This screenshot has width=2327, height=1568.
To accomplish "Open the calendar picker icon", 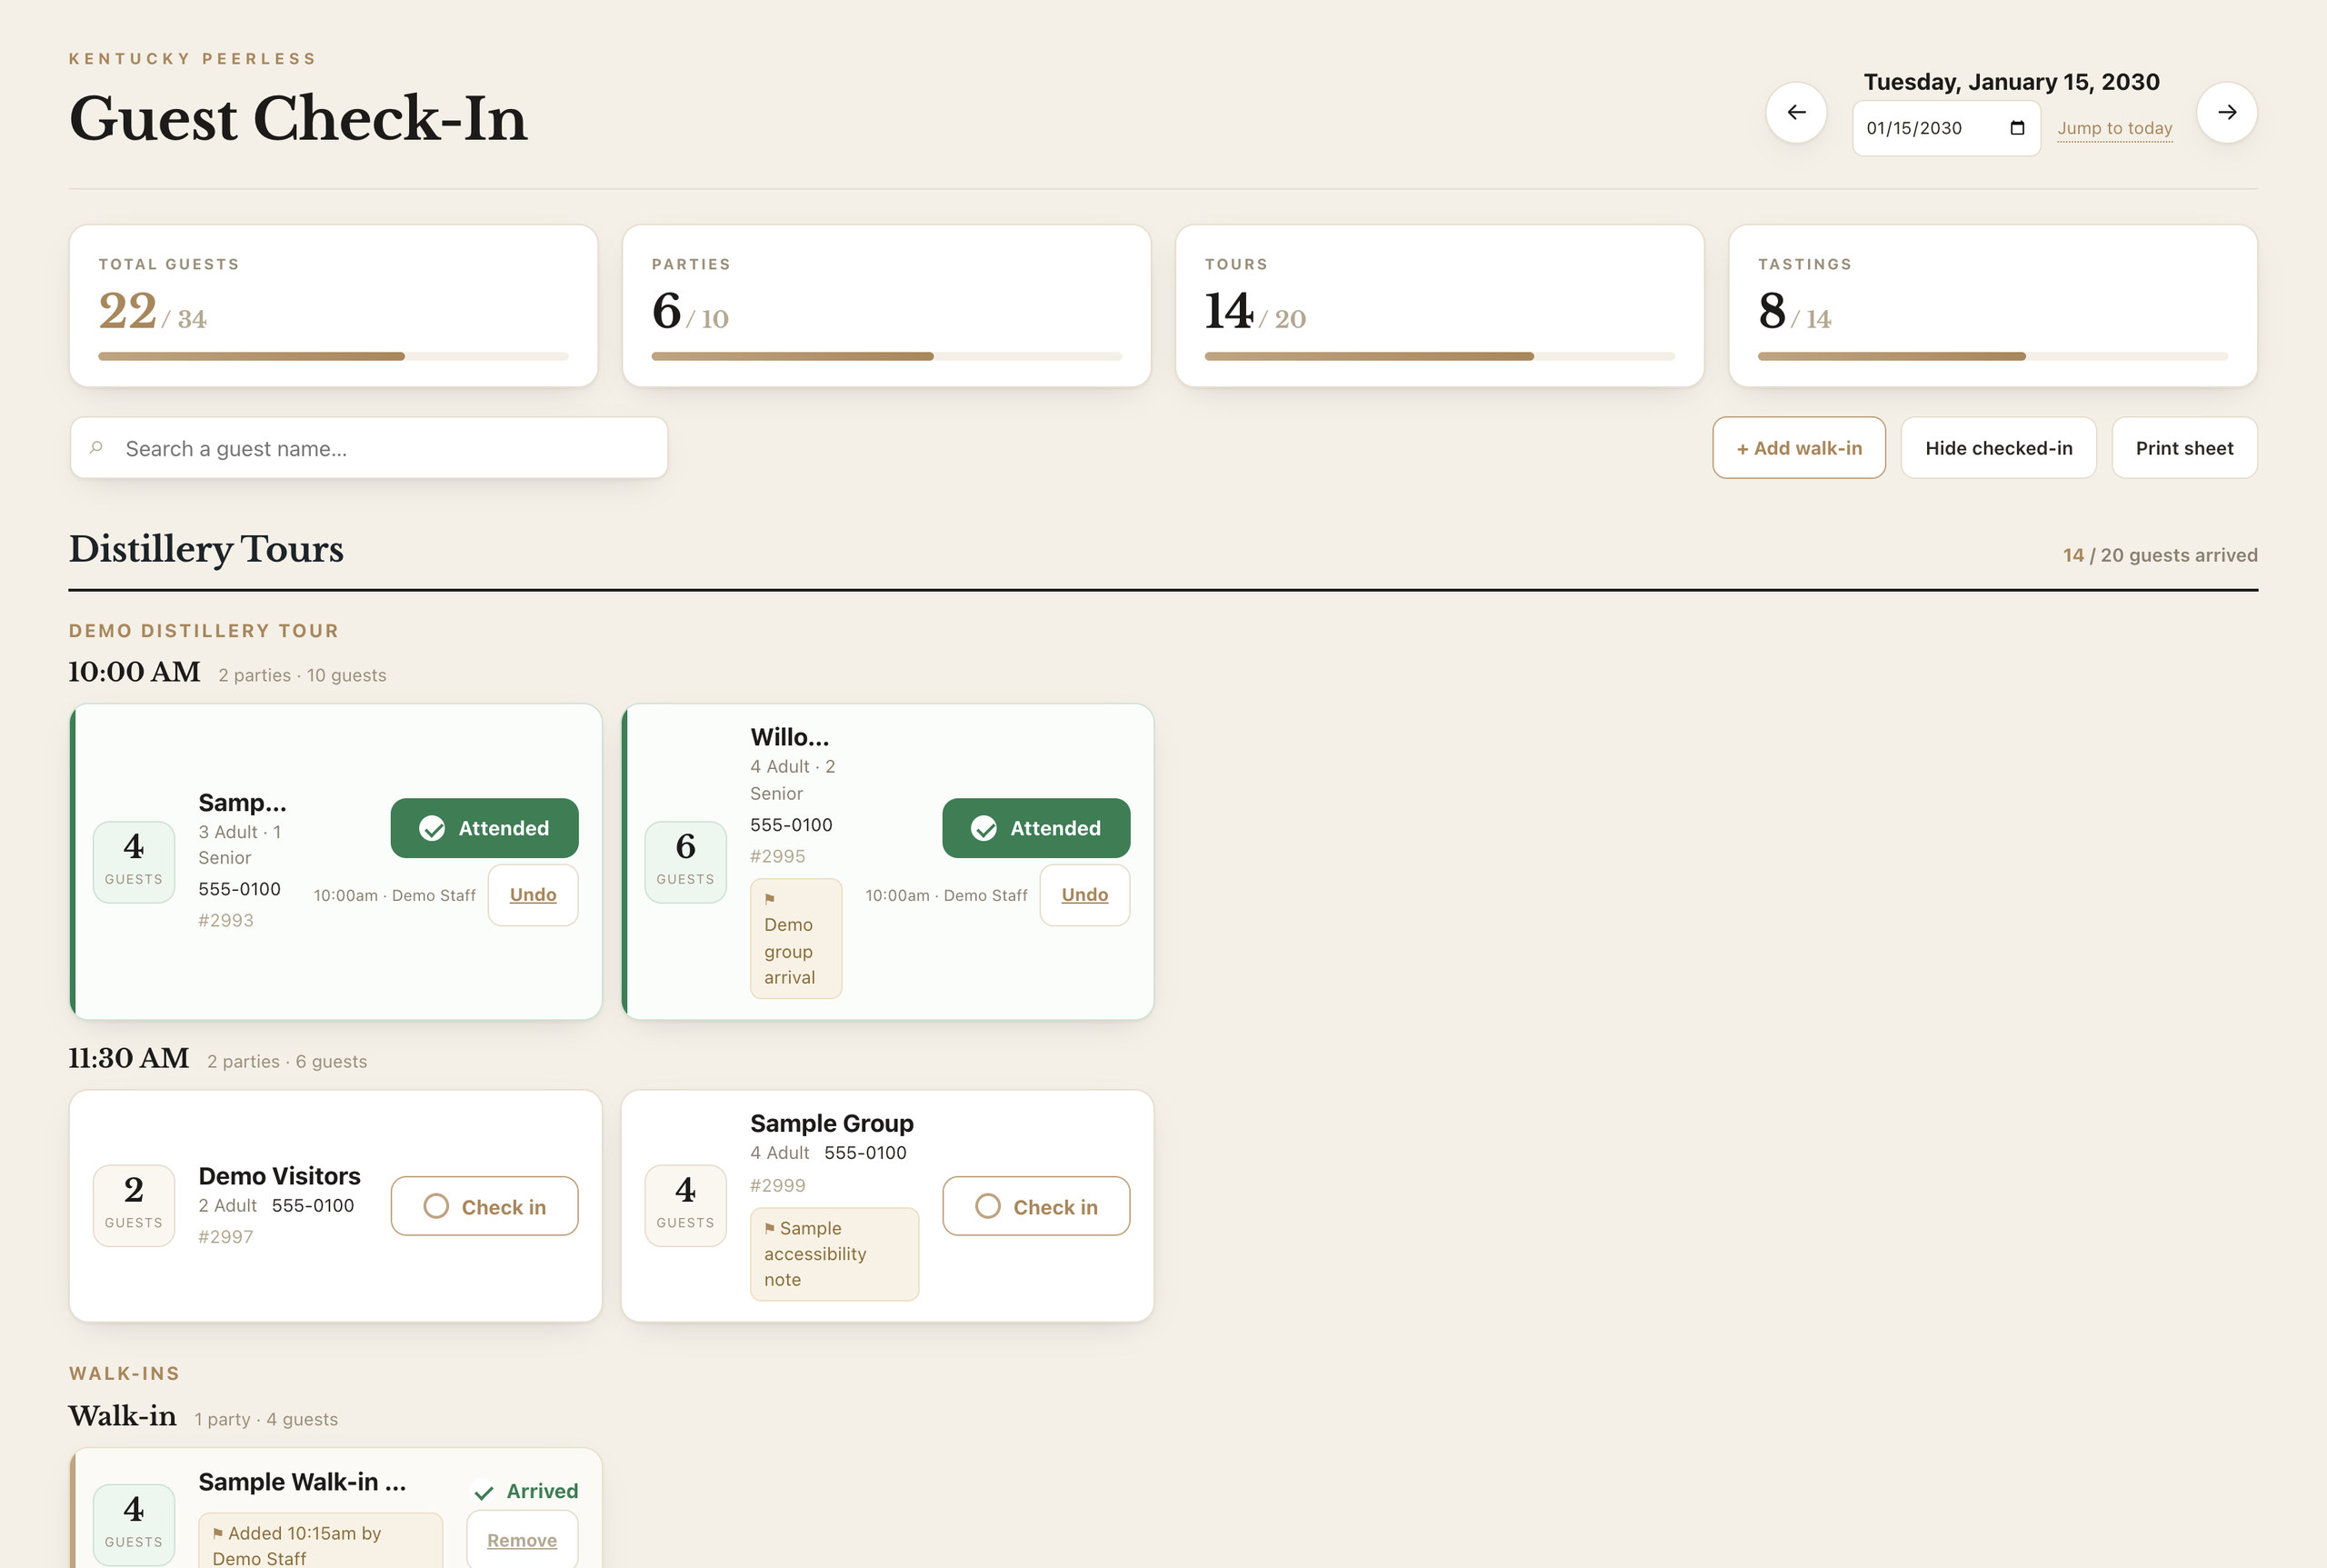I will coord(2017,128).
